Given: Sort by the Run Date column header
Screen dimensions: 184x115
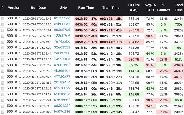Looking at the screenshot, I should (37, 8).
